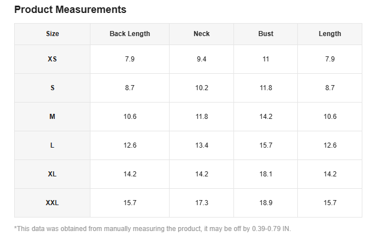Select the S size row label

[x=53, y=88]
